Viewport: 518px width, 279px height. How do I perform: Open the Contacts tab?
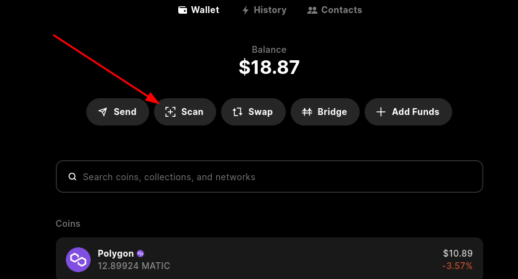(342, 10)
